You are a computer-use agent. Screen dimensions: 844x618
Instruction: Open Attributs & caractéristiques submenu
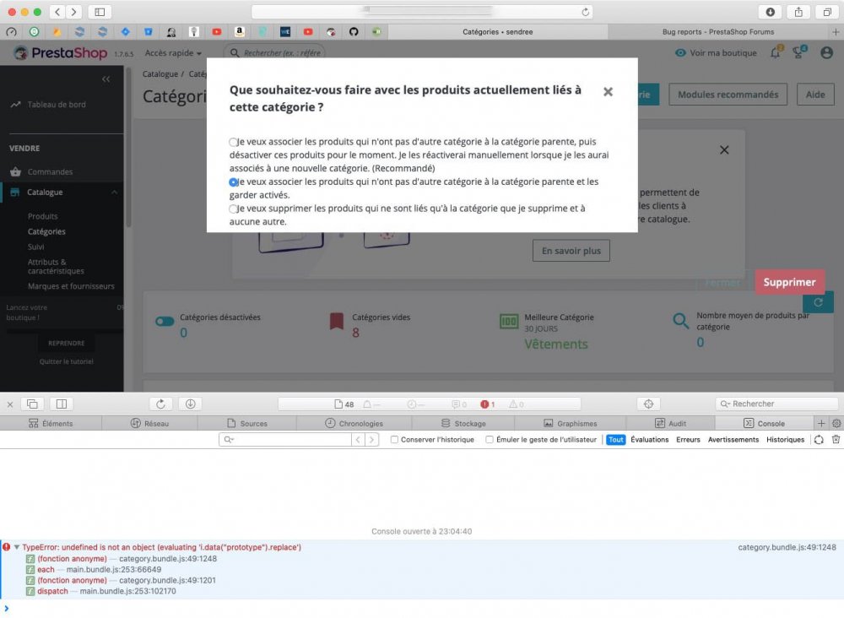coord(56,267)
